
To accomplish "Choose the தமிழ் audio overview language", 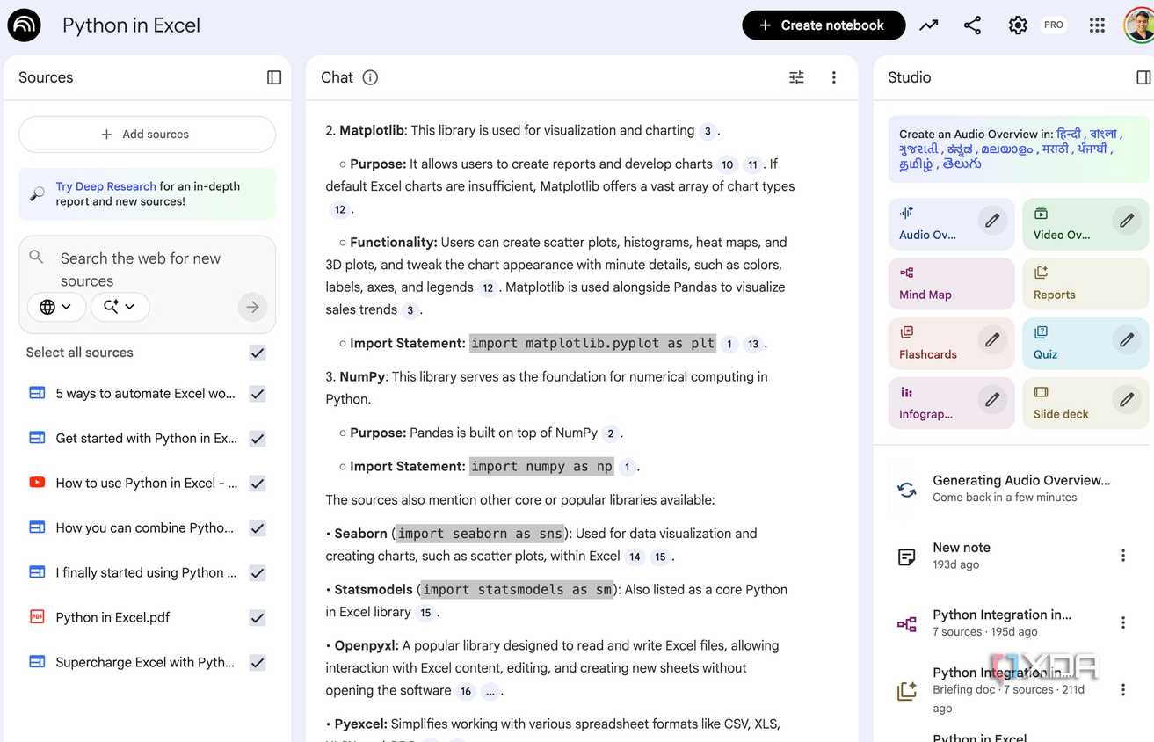I will 915,164.
